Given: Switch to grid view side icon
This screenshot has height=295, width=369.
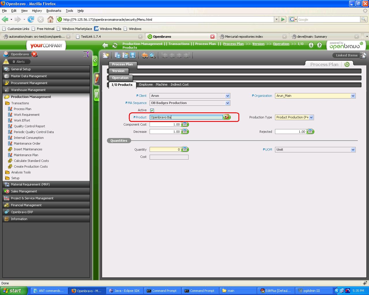Looking at the screenshot, I should point(97,95).
